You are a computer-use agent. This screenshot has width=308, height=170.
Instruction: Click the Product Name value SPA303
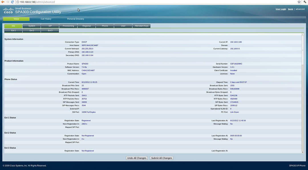tap(85, 64)
